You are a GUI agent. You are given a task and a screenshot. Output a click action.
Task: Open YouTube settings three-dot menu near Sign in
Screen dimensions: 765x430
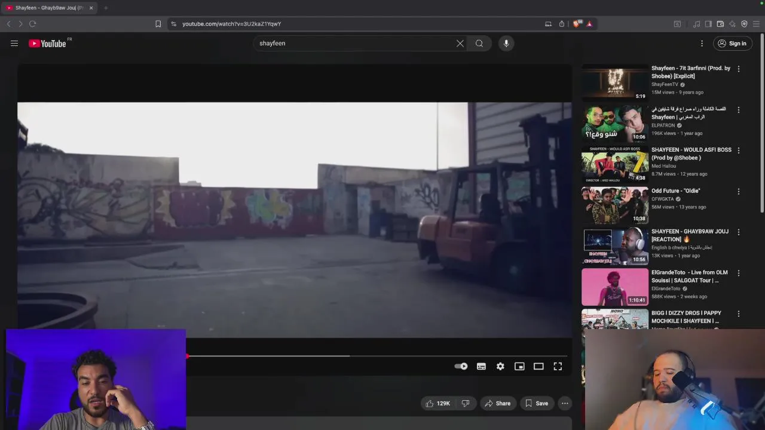[702, 43]
